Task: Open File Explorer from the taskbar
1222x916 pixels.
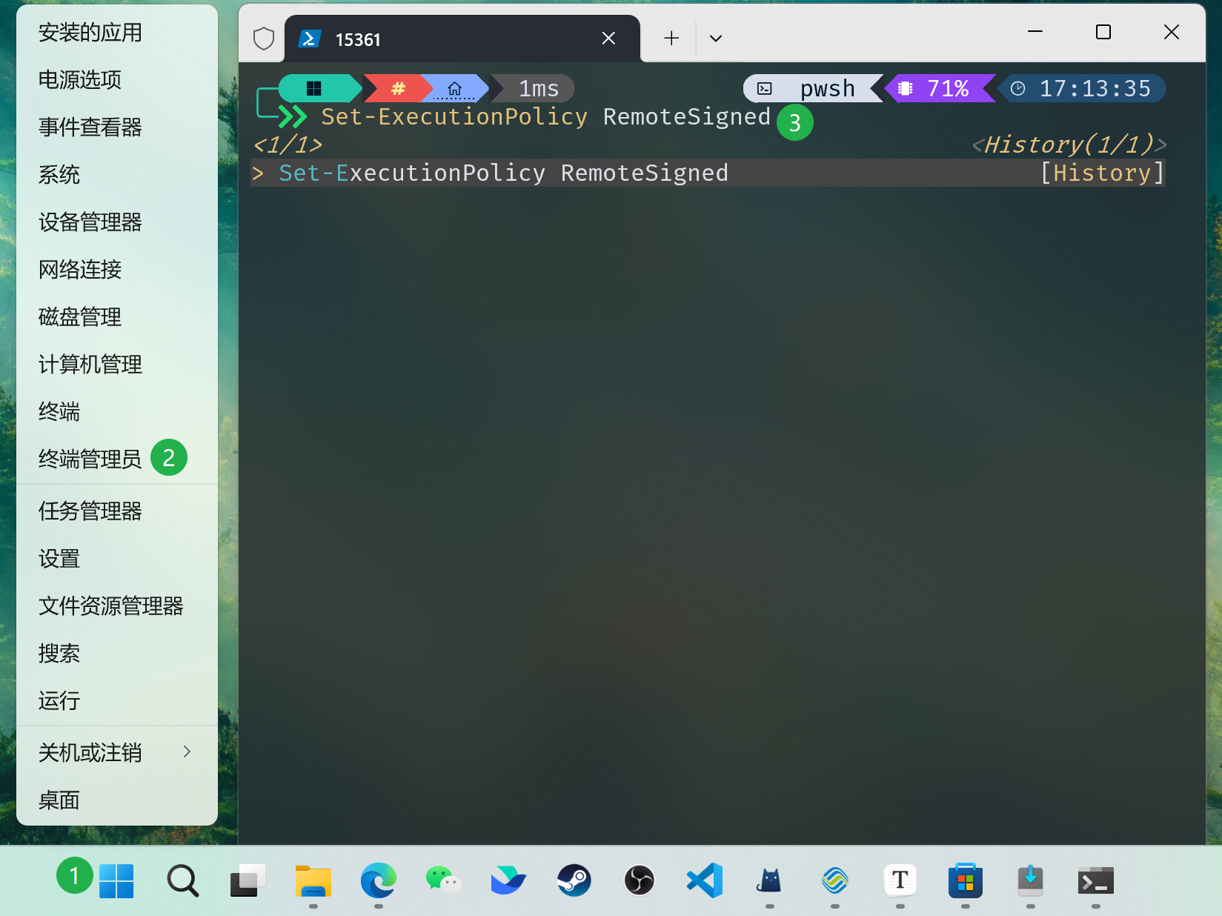Action: [x=313, y=880]
